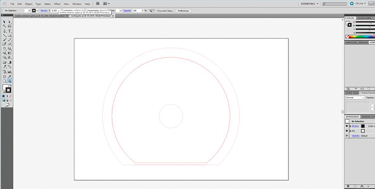Select the Eyedropper tool
375x189 pixels.
[x=4, y=66]
